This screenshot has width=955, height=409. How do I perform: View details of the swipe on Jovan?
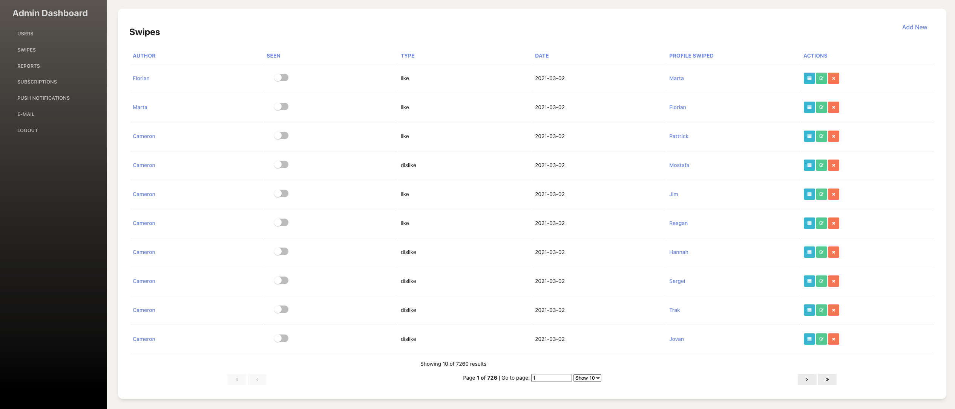(x=809, y=339)
